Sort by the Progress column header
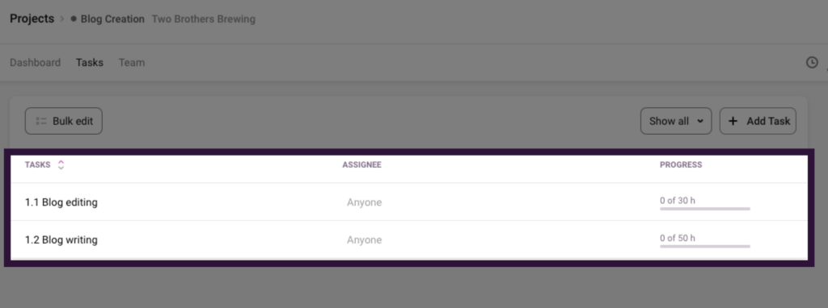 [x=681, y=164]
